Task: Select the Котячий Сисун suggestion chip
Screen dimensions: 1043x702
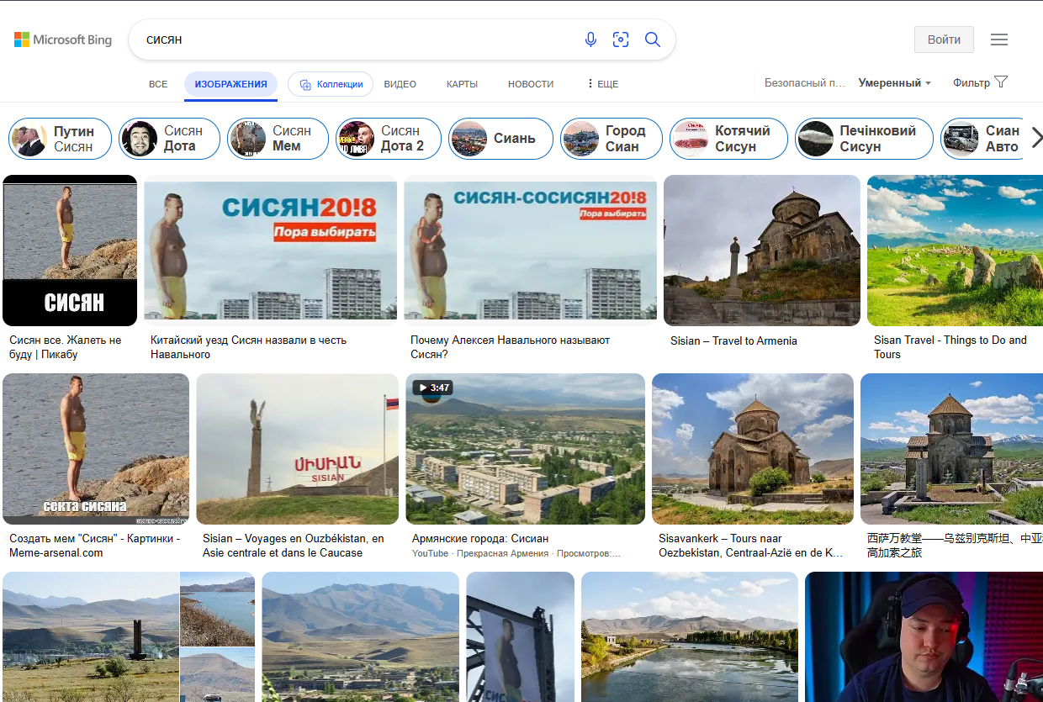Action: coord(728,139)
